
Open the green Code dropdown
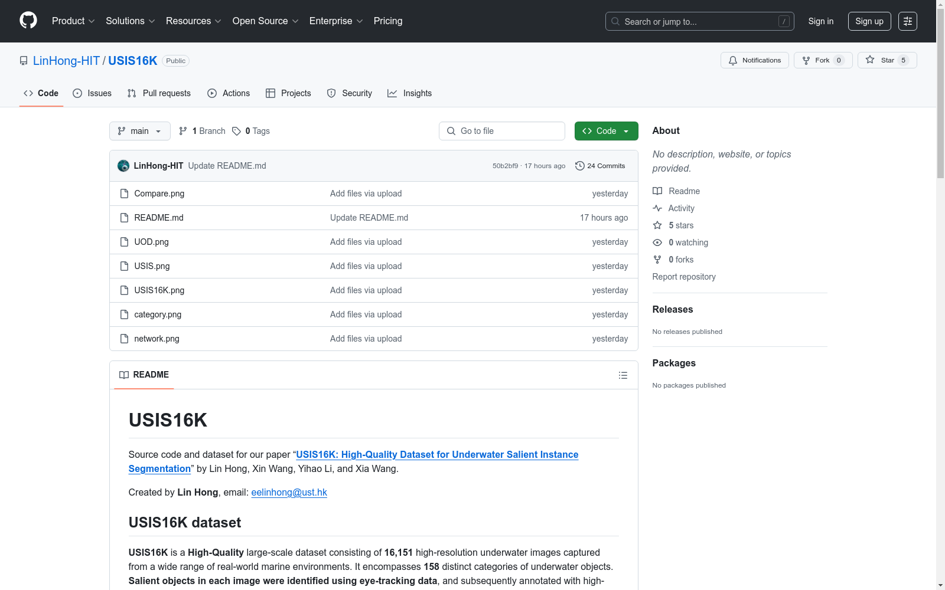pos(606,131)
